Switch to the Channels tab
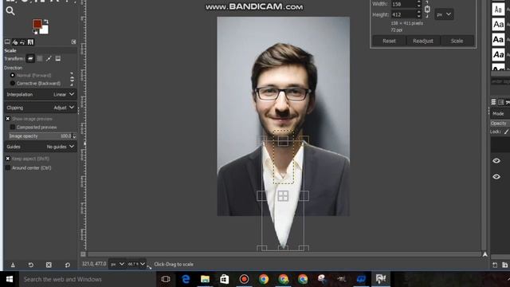The height and width of the screenshot is (287, 510). point(501,102)
